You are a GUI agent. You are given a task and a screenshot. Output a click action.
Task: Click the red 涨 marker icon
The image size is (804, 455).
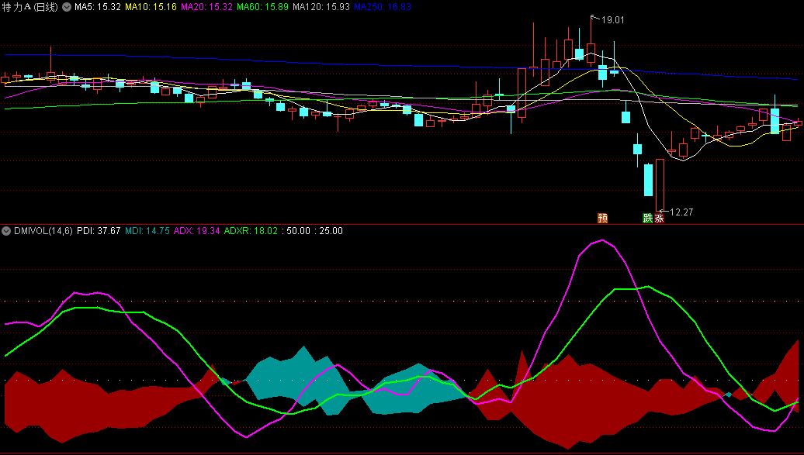(x=660, y=218)
